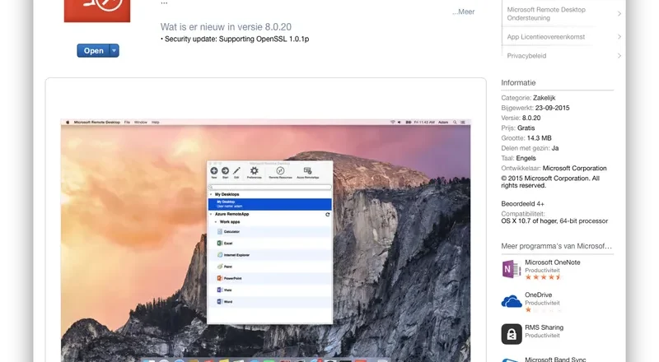659x362 pixels.
Task: Open the Microsoft Remote Desktop Ondersteuning link
Action: (546, 13)
